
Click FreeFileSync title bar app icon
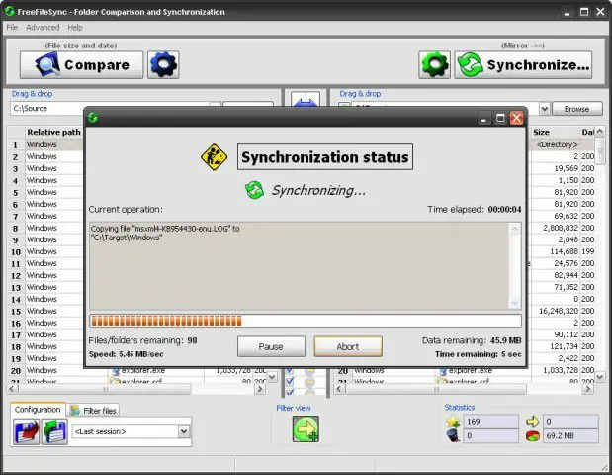click(9, 11)
